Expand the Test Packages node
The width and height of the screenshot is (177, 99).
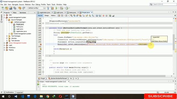coord(7,36)
